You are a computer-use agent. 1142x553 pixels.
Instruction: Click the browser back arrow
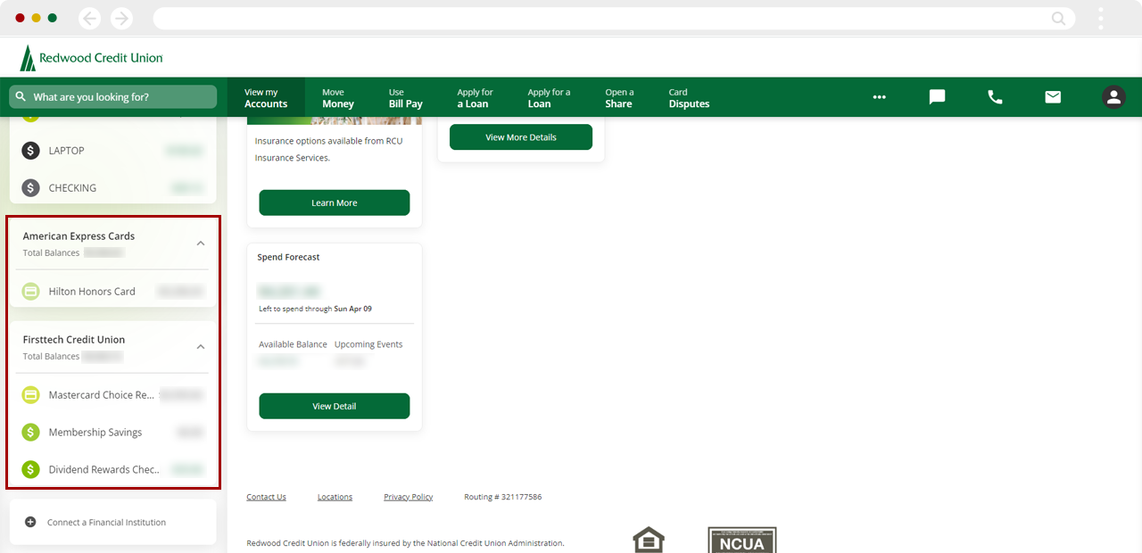[89, 18]
